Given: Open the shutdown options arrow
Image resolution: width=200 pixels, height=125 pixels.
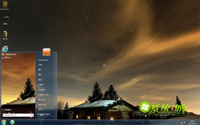Looking at the screenshot, I should pyautogui.click(x=48, y=115).
